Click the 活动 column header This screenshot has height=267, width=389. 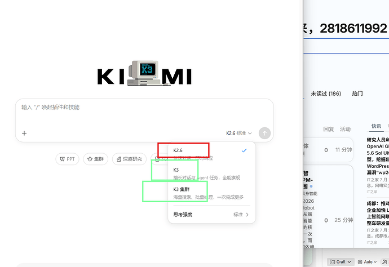point(345,129)
